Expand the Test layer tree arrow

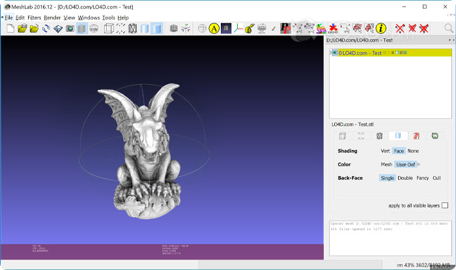pyautogui.click(x=330, y=53)
